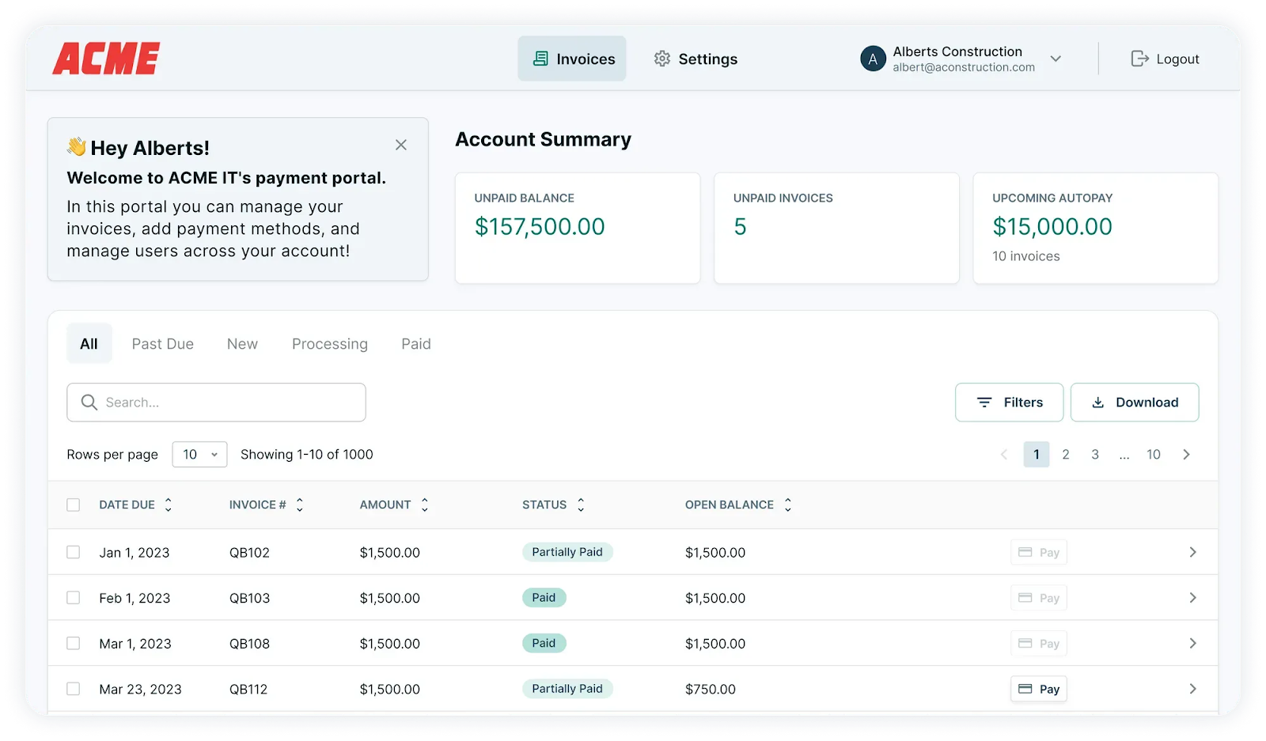This screenshot has height=741, width=1266.
Task: Click the download icon on the Download button
Action: [1098, 402]
